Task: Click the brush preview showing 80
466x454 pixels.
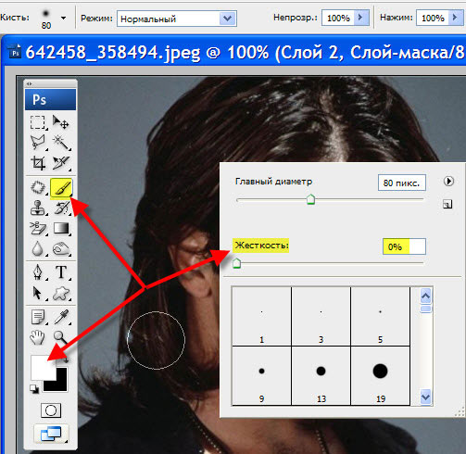Action: pyautogui.click(x=46, y=19)
